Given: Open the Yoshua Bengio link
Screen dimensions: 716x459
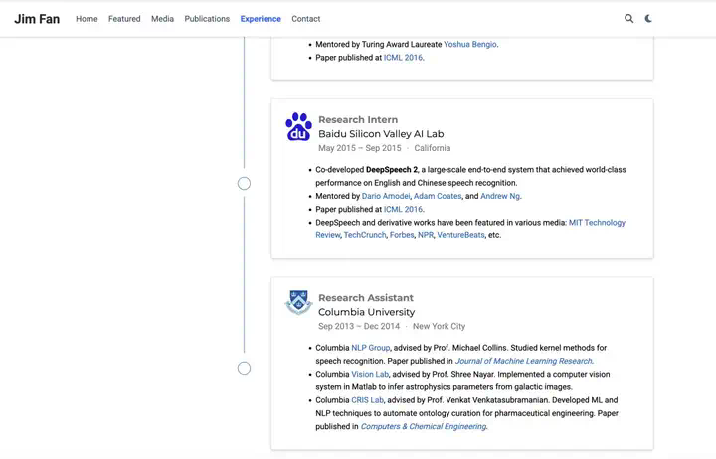Looking at the screenshot, I should (x=469, y=45).
